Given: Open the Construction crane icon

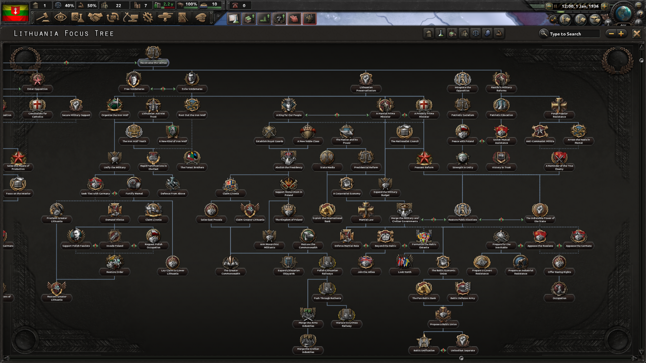Looking at the screenshot, I should click(x=130, y=18).
